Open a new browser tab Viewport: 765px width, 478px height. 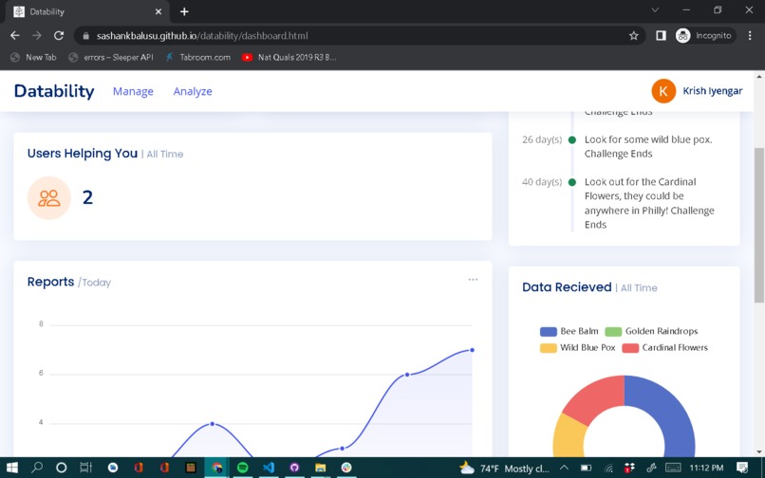pyautogui.click(x=184, y=11)
